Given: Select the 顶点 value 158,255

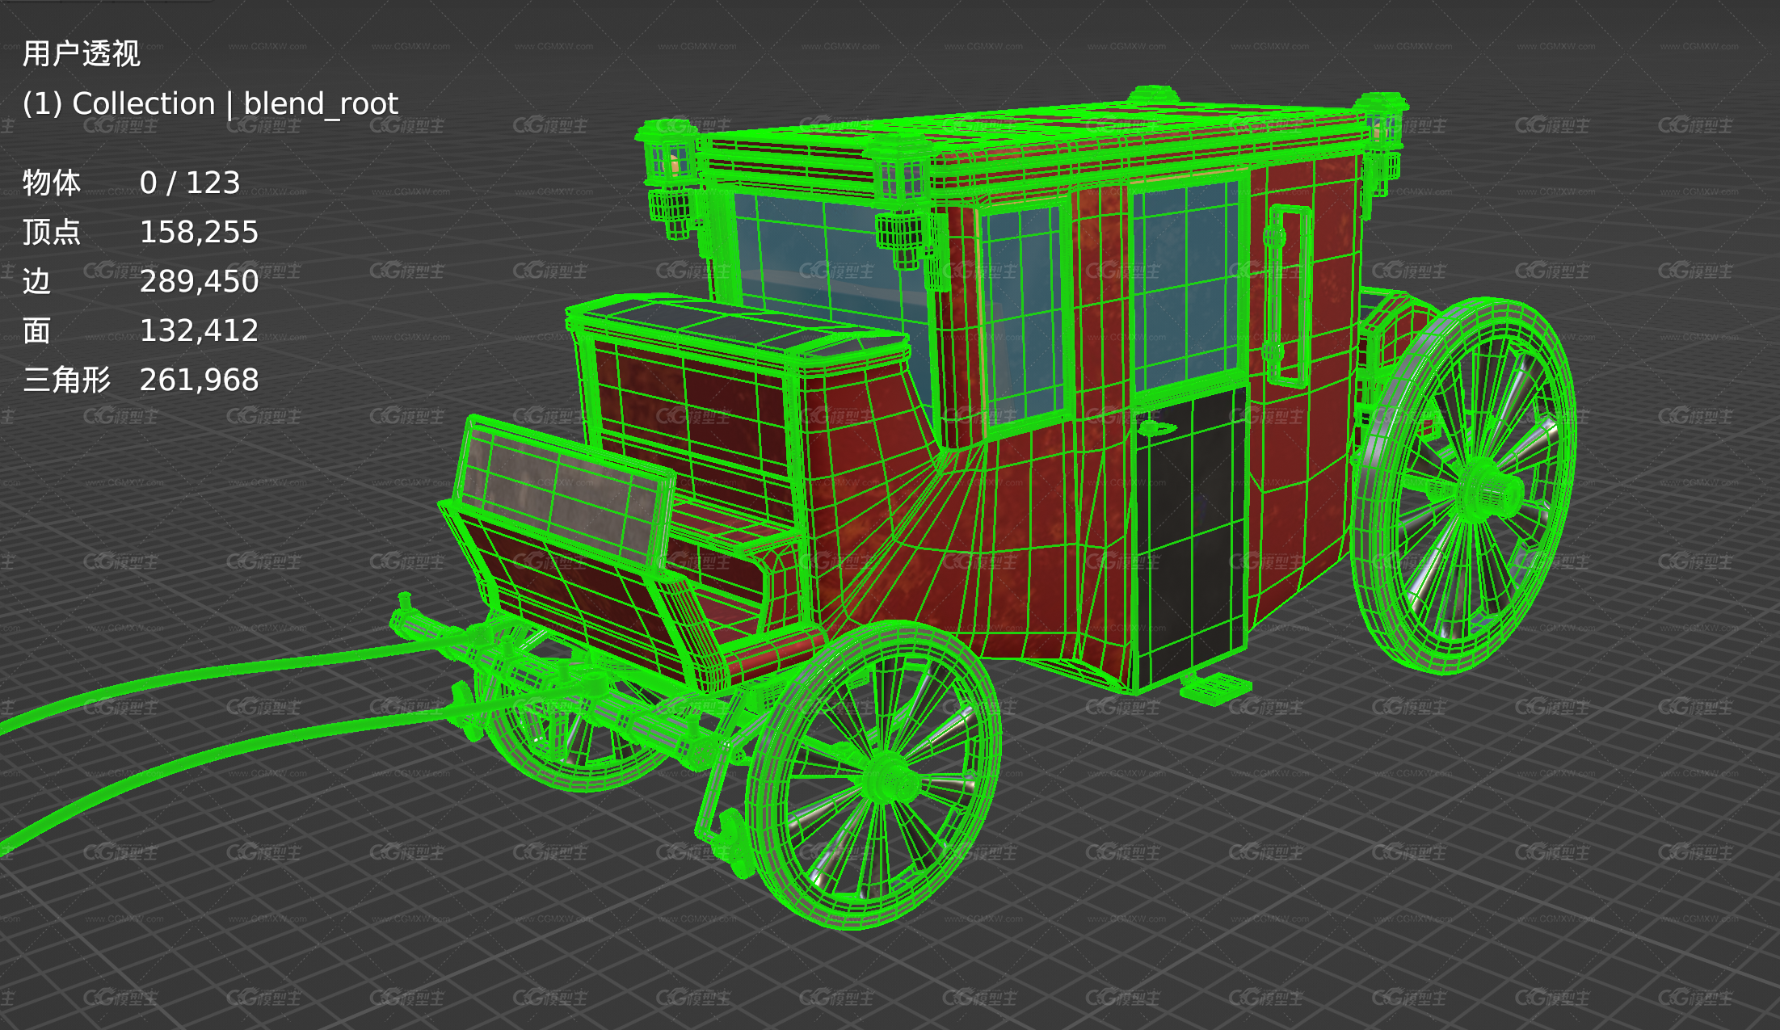Looking at the screenshot, I should coord(199,232).
